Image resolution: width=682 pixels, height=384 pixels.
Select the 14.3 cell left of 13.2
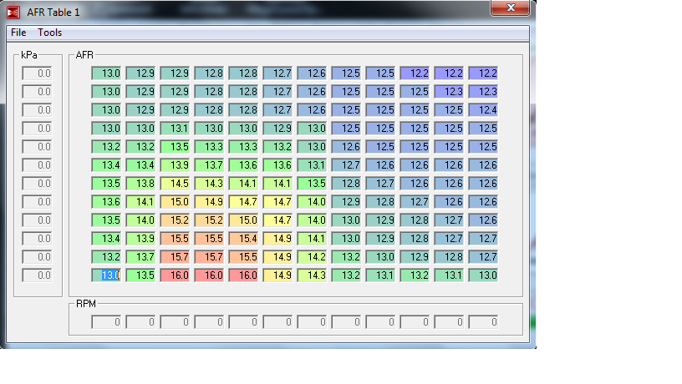pos(313,275)
